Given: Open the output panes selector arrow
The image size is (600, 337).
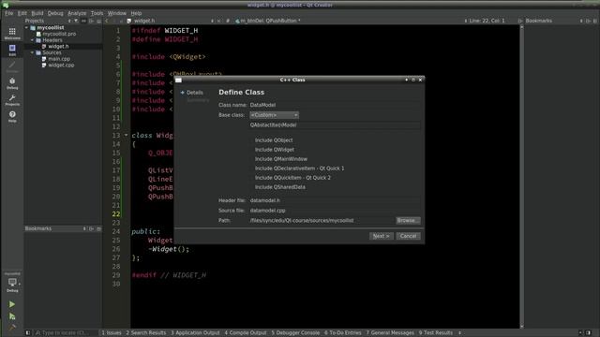Looking at the screenshot, I should [459, 333].
